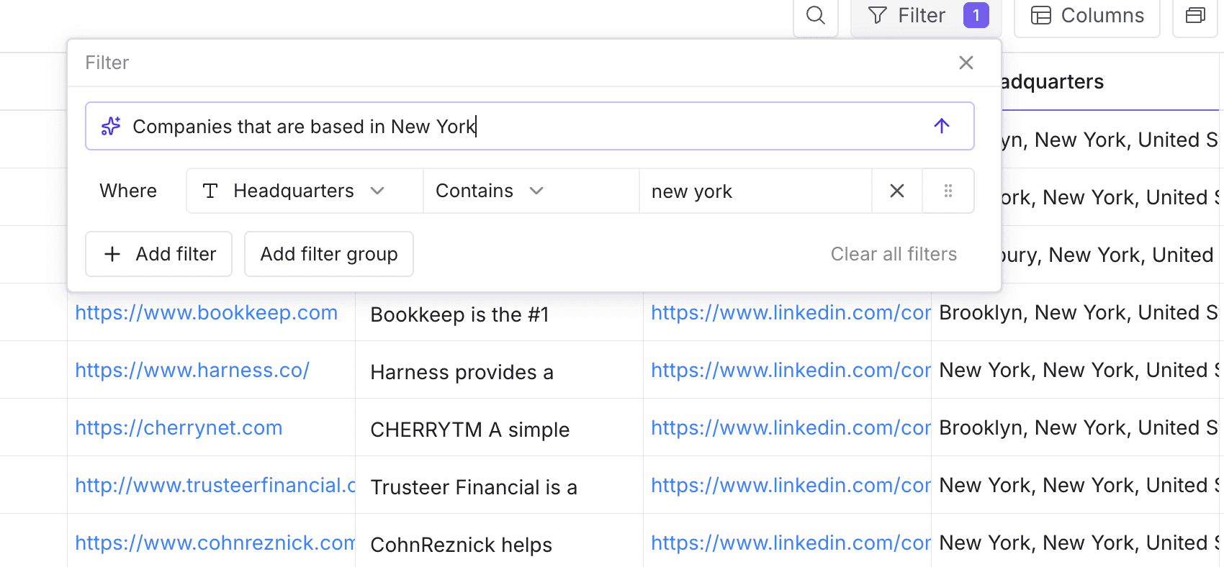This screenshot has height=567, width=1224.
Task: Expand the Contains operator dropdown
Action: pos(531,191)
